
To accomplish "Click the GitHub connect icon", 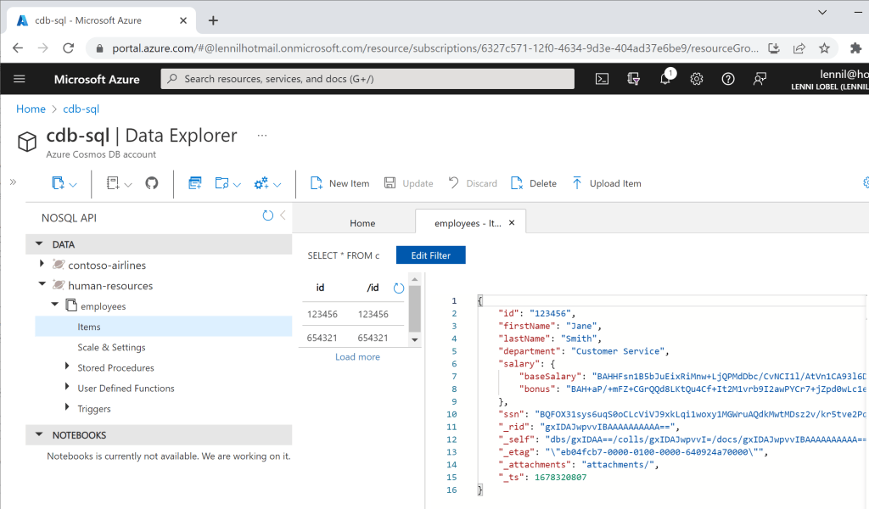I will click(x=151, y=182).
